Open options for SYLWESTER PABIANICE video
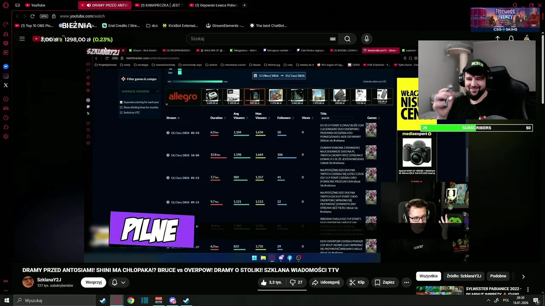 coord(528,289)
